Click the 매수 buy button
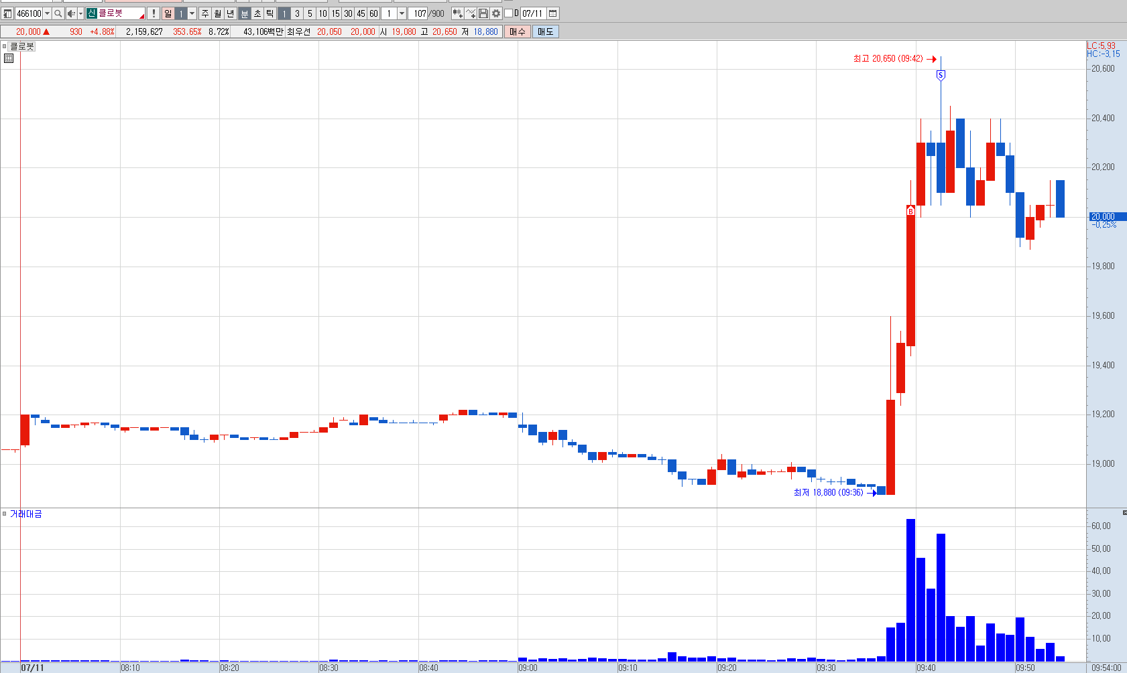This screenshot has height=673, width=1127. click(x=518, y=31)
